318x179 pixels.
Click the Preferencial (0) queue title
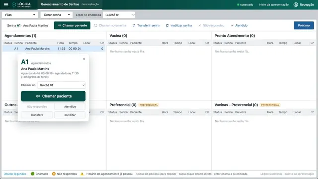123,105
